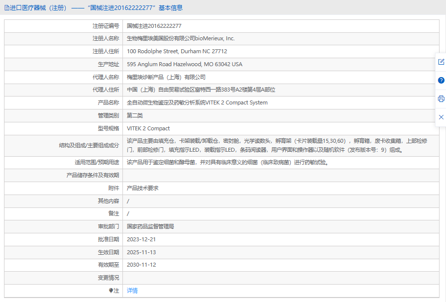
Task: Click the 注册人住所 row label
Action: [x=106, y=51]
